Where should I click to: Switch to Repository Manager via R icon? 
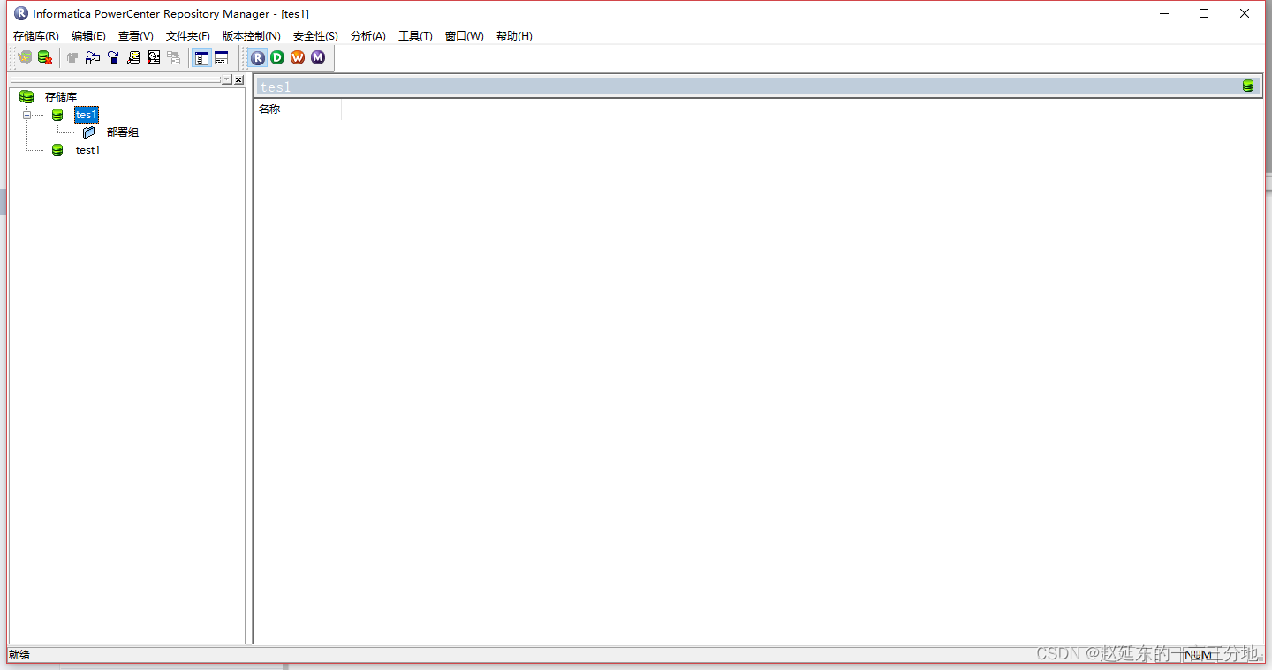click(258, 57)
